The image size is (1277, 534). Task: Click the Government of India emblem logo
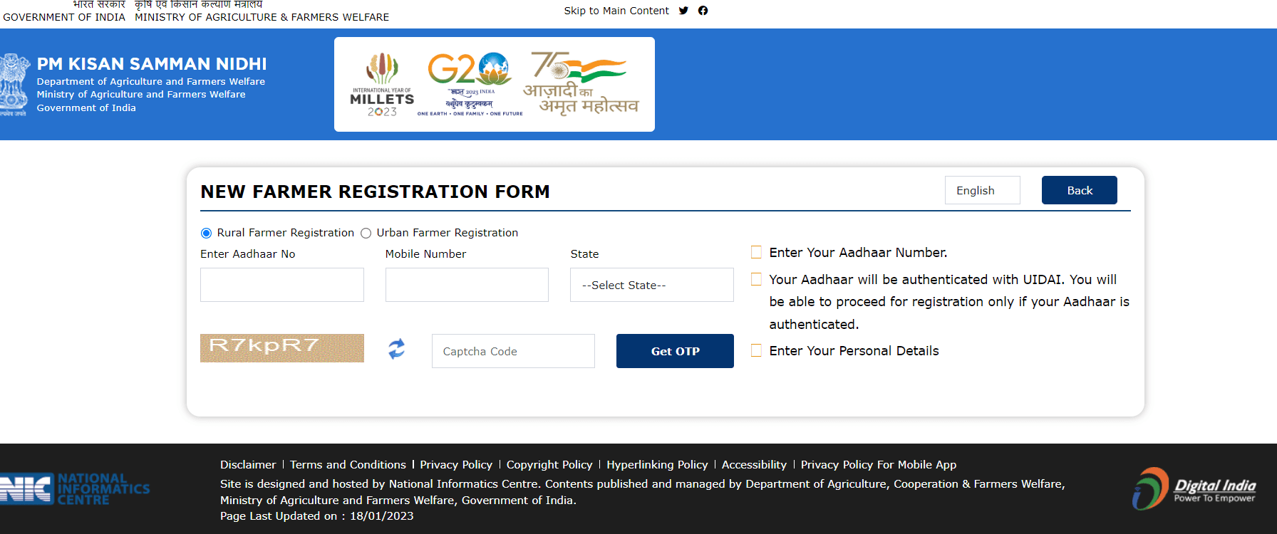14,84
